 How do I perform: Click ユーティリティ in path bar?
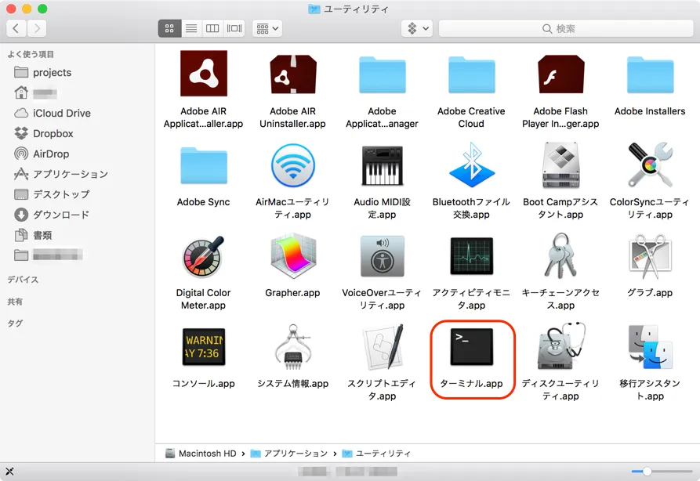tap(376, 454)
